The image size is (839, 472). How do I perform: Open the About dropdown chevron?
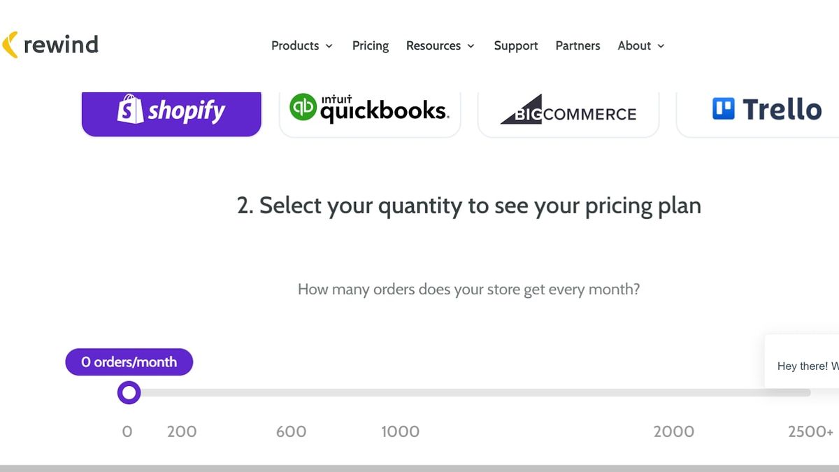(x=661, y=46)
